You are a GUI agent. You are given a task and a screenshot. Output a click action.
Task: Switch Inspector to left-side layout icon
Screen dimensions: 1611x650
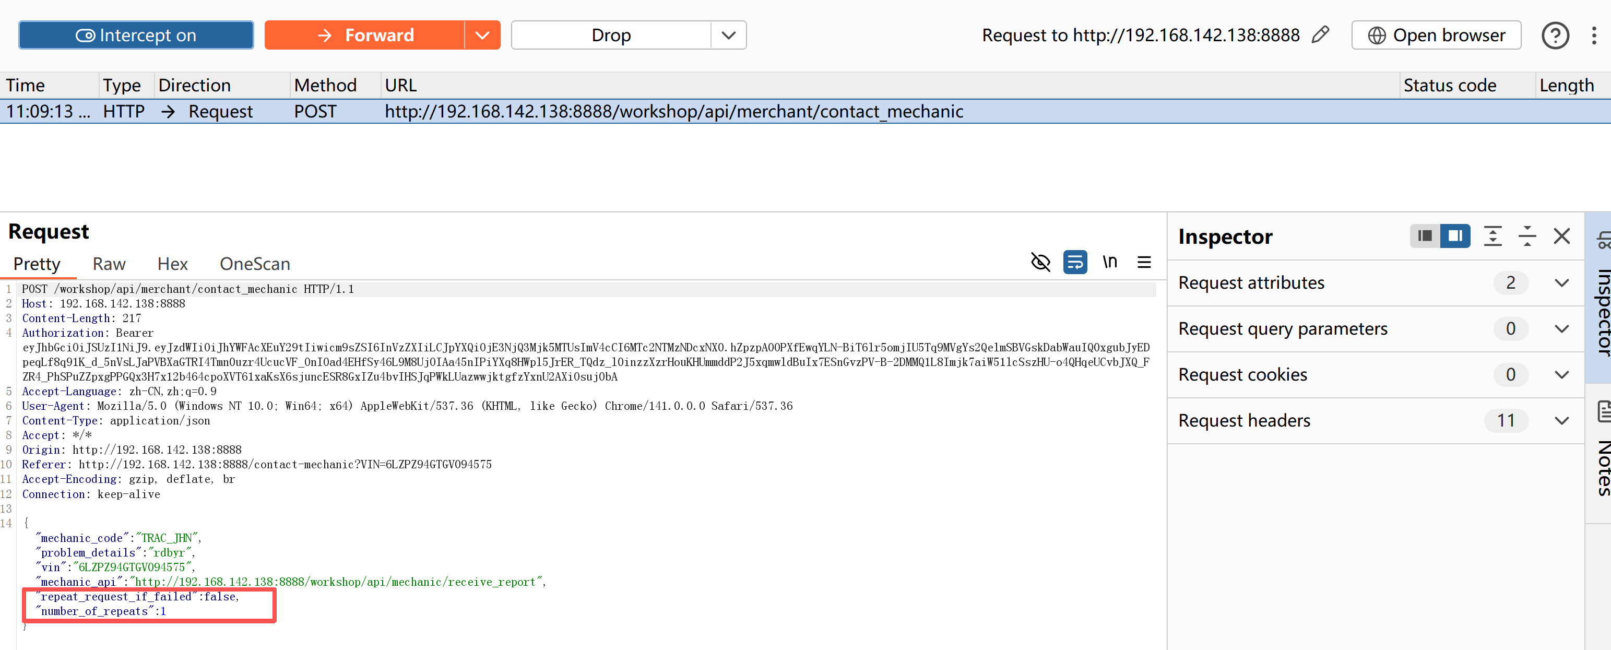(1425, 236)
